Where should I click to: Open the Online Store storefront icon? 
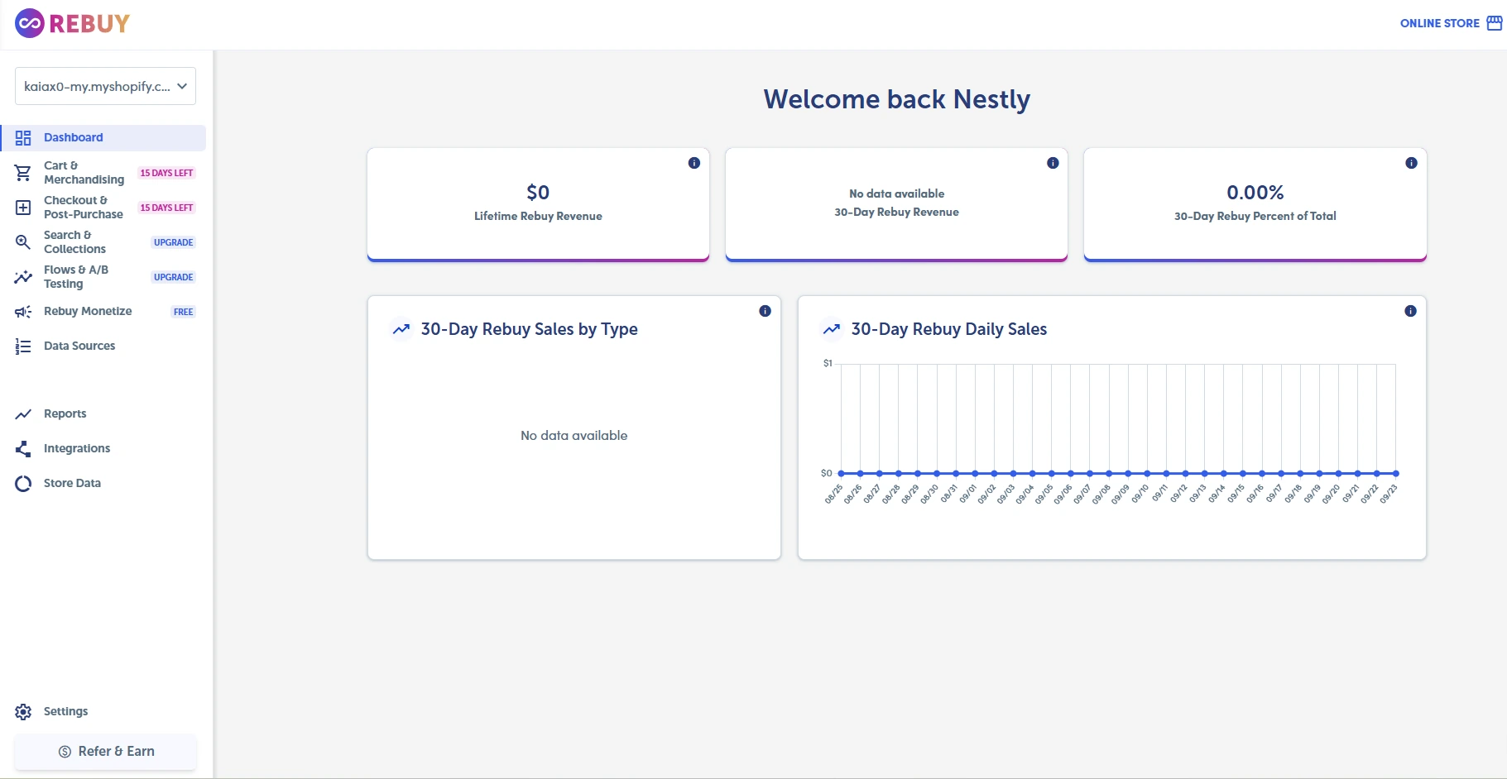1495,23
